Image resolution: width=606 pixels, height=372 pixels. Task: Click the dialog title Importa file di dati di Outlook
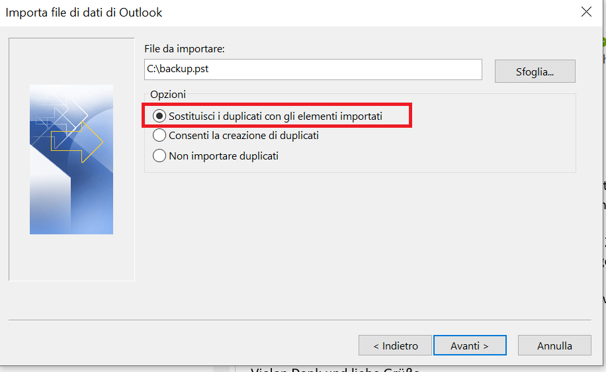[x=84, y=13]
